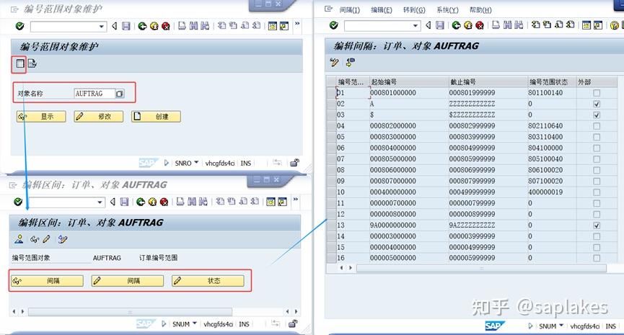This screenshot has width=624, height=335.
Task: Uncheck 外部 checkbox for interval row 13
Action: pos(596,225)
